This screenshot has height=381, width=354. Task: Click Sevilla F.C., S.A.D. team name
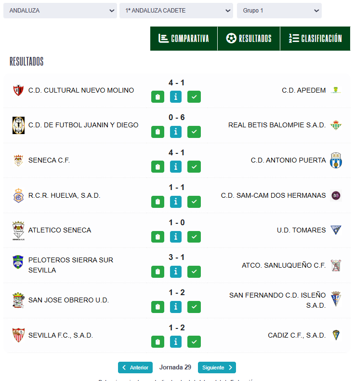point(61,335)
